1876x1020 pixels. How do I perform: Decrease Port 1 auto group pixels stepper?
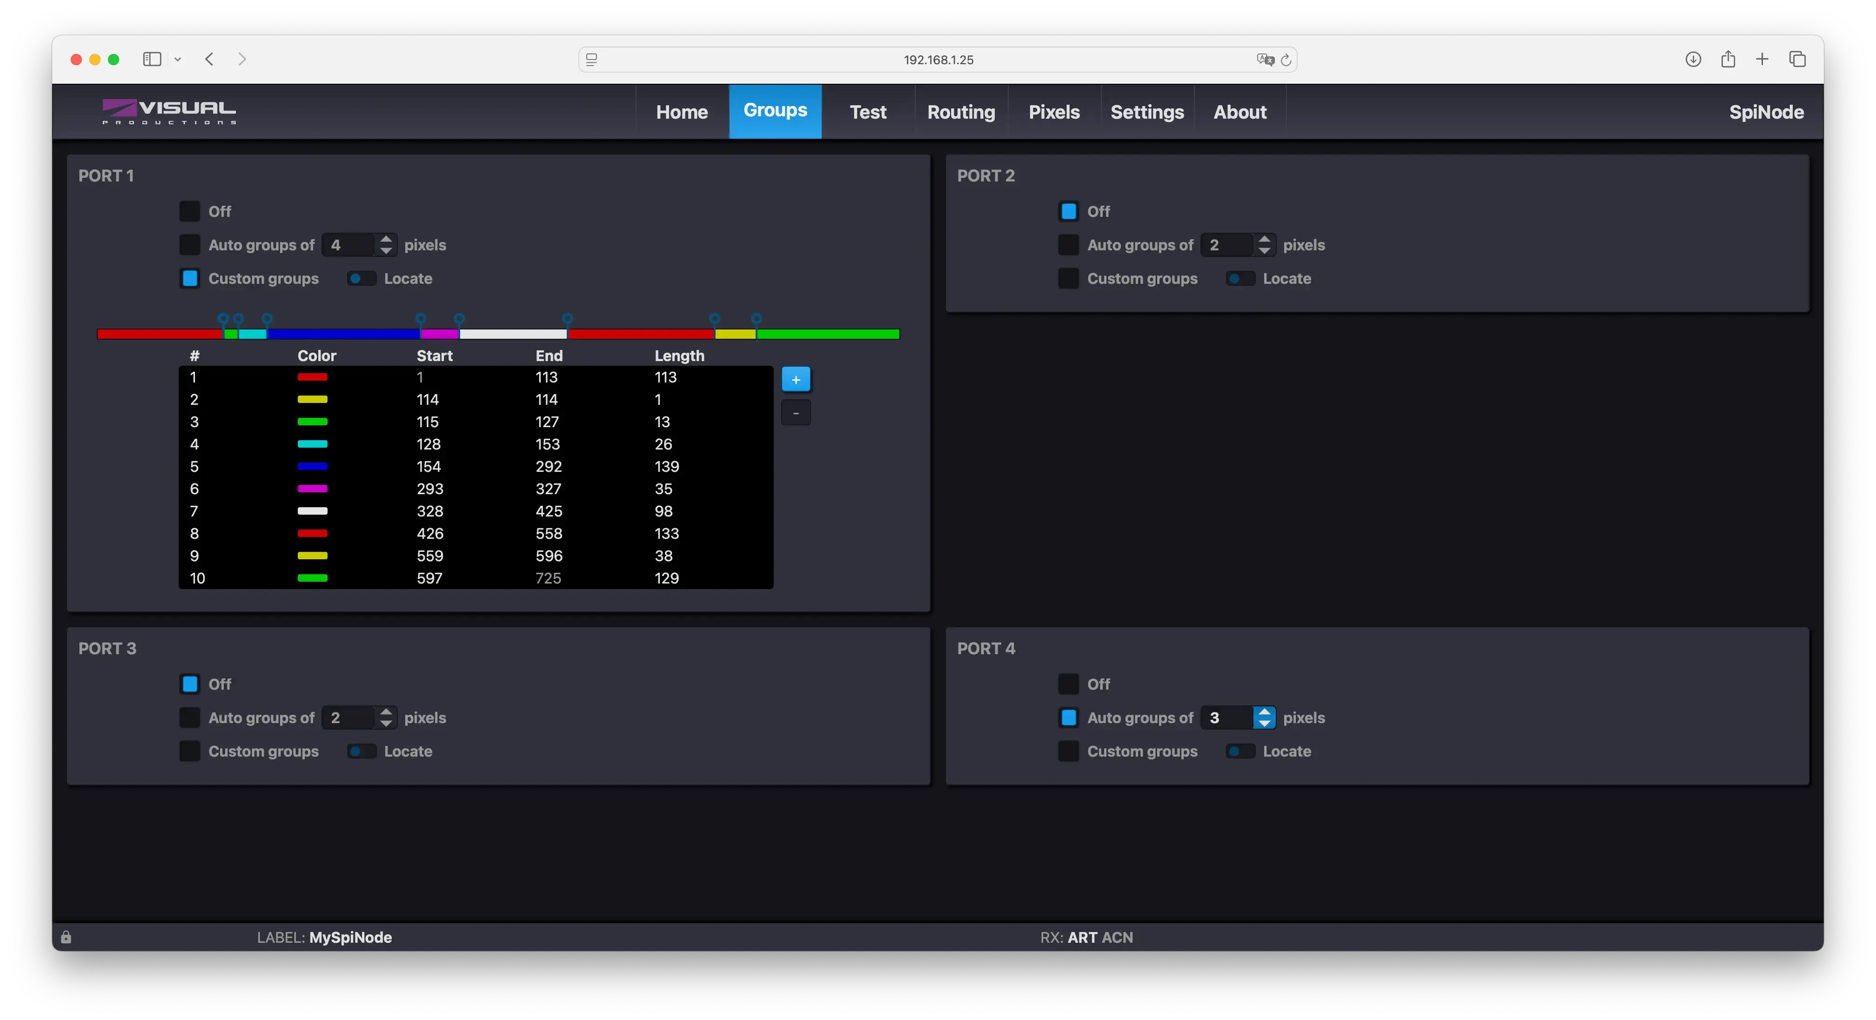point(386,251)
